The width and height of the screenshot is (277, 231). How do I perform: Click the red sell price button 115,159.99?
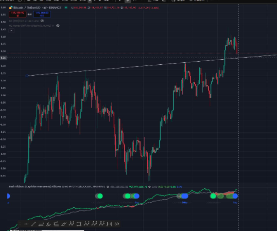point(18,14)
